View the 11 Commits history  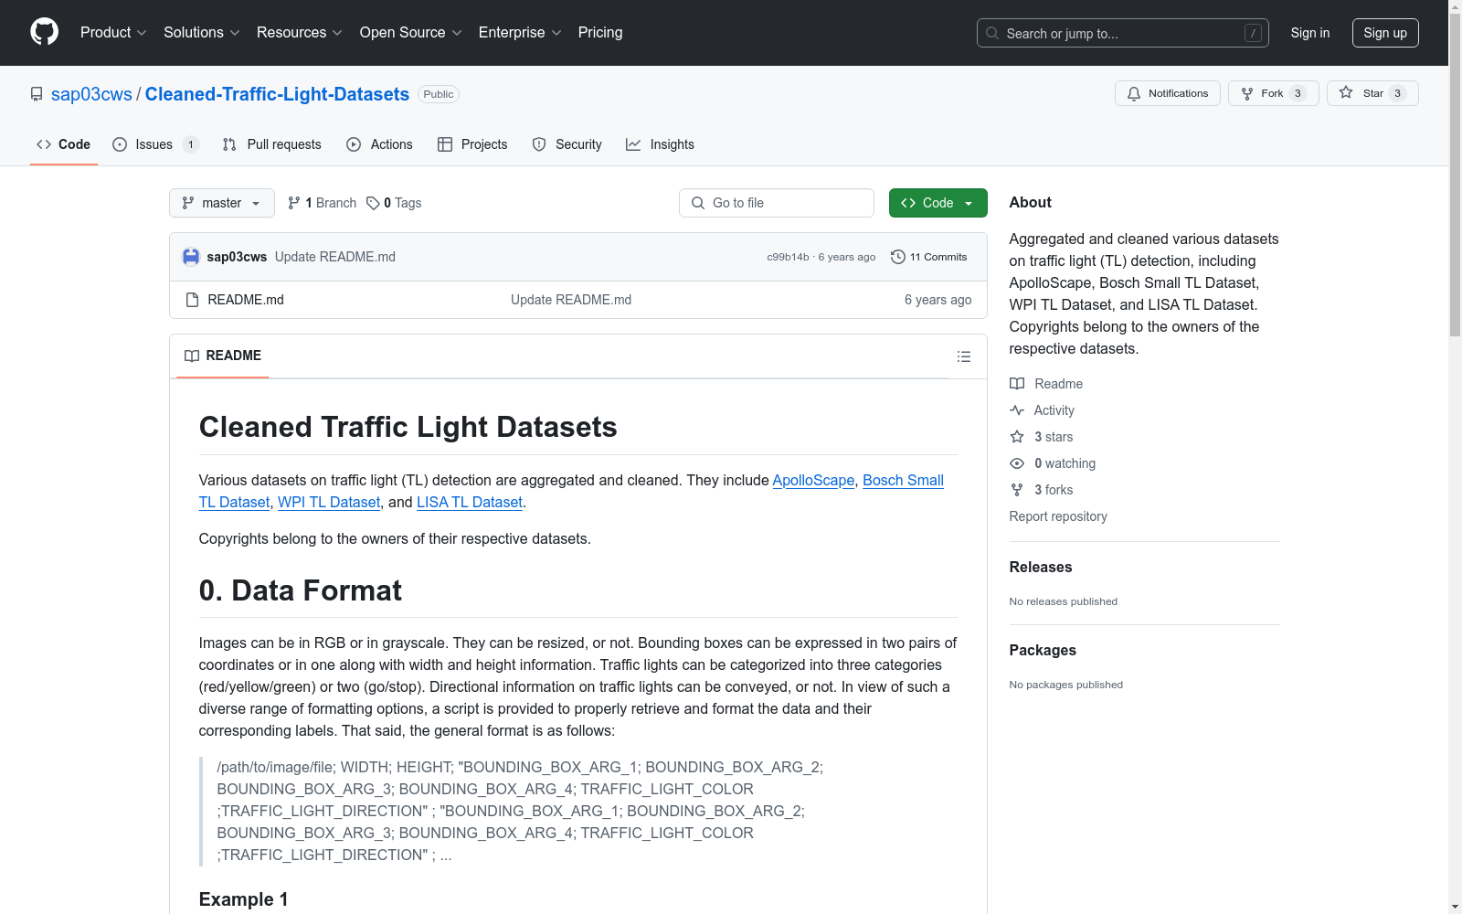click(x=928, y=257)
